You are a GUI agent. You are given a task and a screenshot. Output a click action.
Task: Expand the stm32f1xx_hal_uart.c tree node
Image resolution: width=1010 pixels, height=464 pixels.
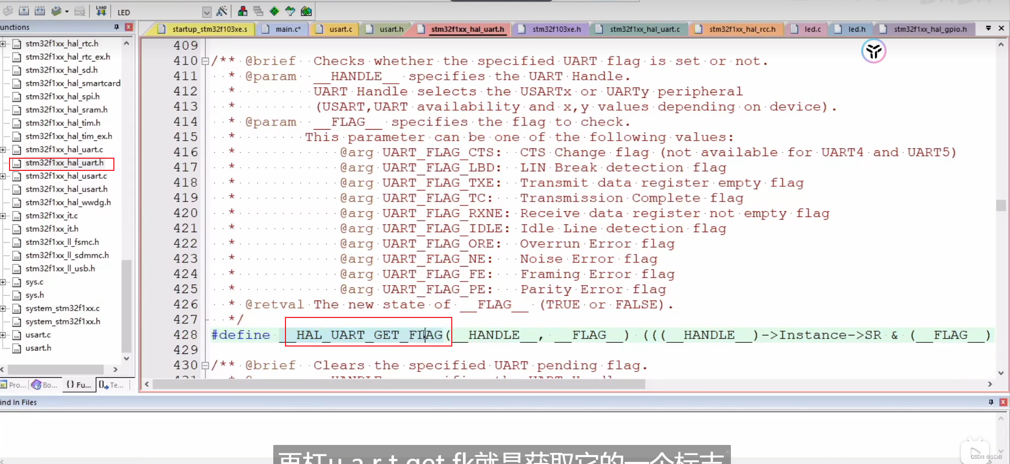(x=3, y=150)
